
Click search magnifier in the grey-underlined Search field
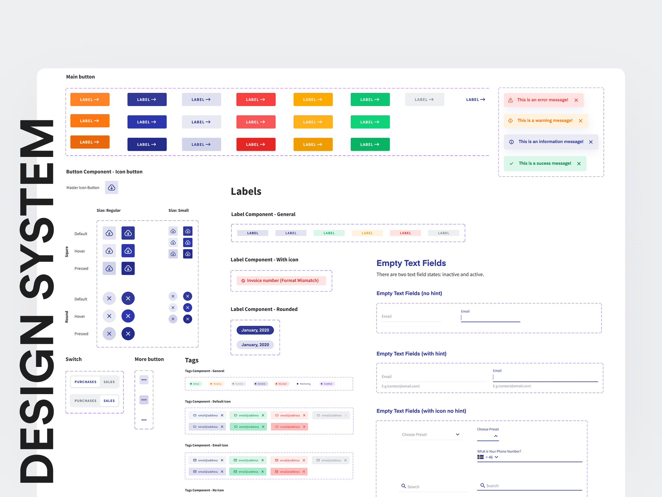[403, 486]
